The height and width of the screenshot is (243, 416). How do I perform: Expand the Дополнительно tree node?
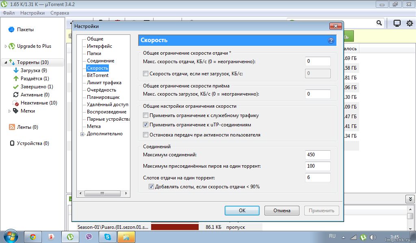click(x=82, y=134)
